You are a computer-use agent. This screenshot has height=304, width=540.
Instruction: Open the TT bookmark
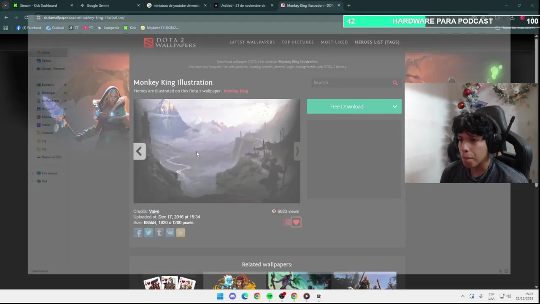tap(74, 28)
